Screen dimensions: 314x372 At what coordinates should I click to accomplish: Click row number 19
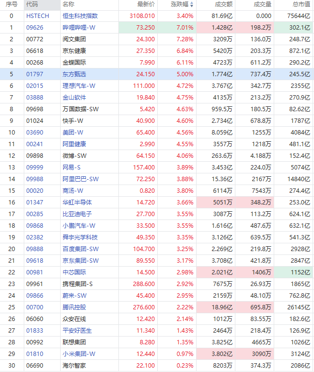click(12, 237)
